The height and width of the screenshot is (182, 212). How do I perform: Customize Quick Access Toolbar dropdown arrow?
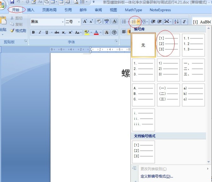click(94, 2)
